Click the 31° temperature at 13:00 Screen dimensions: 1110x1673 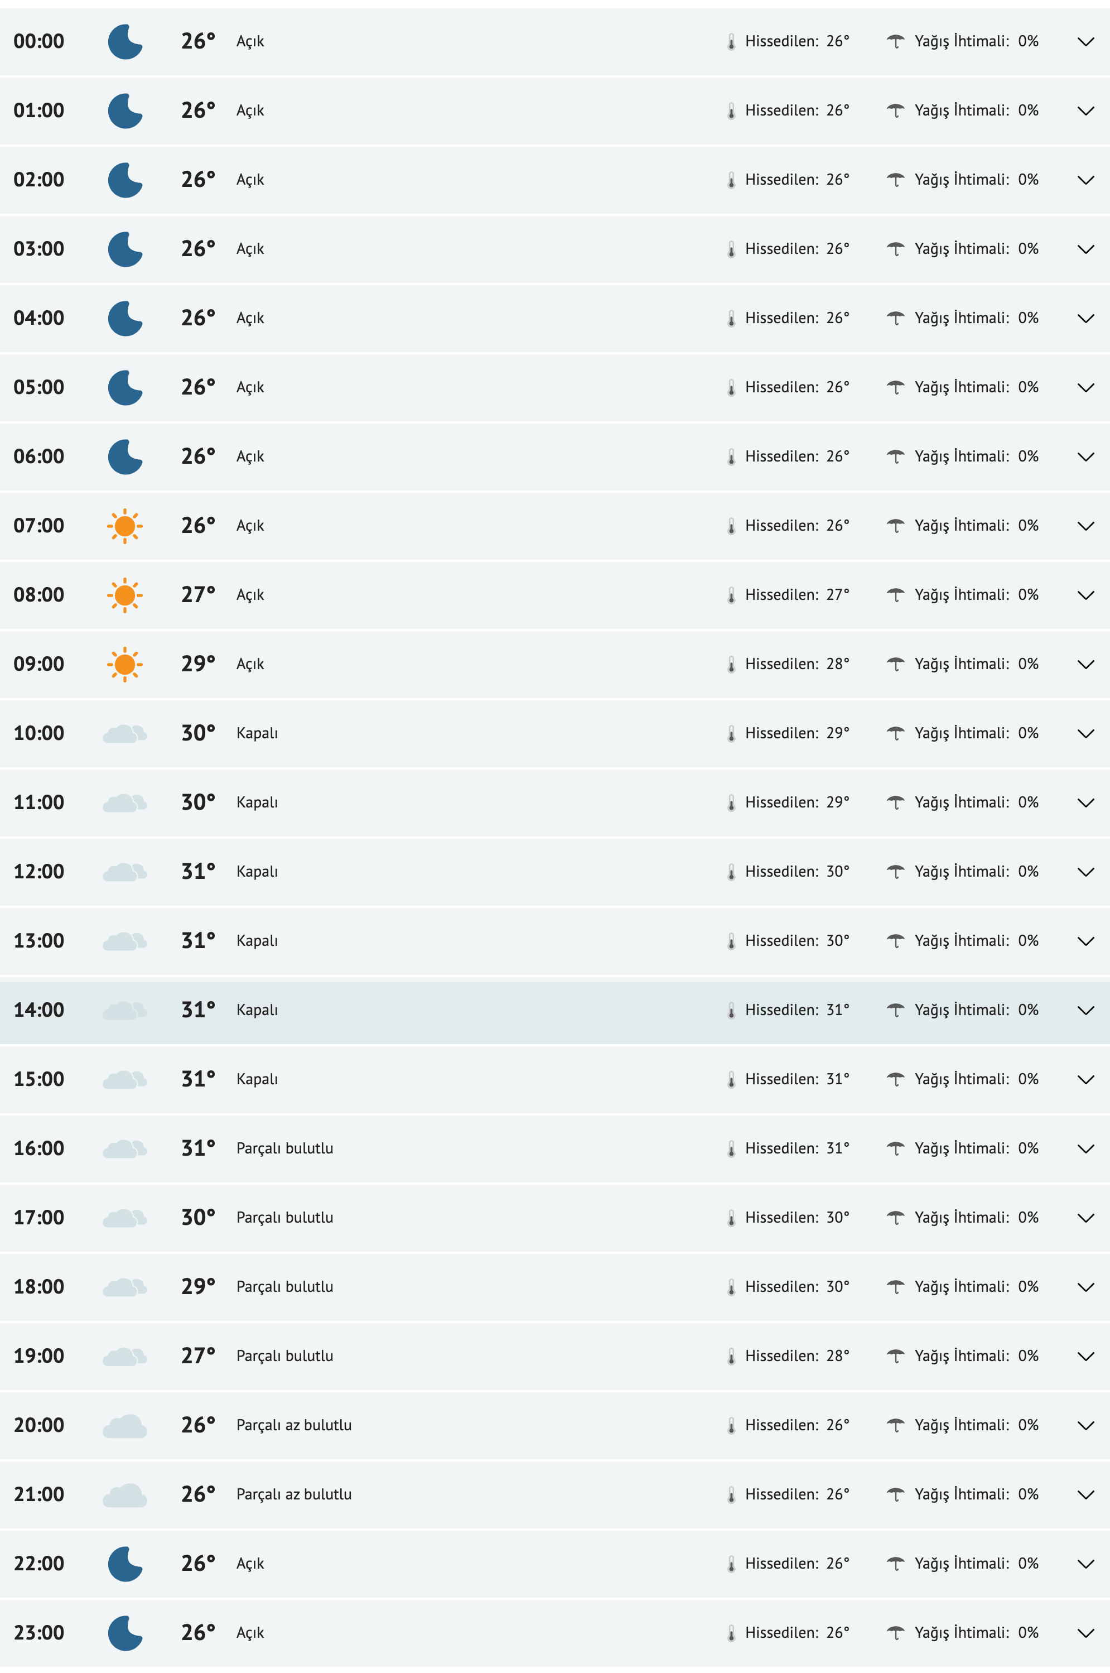197,941
